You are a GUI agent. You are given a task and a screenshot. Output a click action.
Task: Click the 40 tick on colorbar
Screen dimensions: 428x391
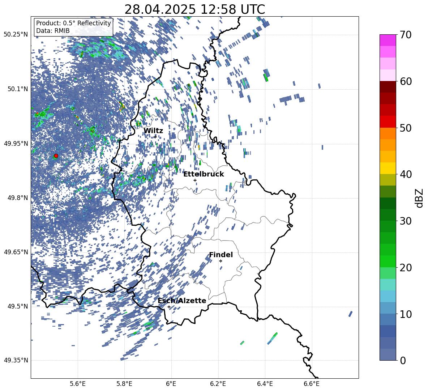406,174
